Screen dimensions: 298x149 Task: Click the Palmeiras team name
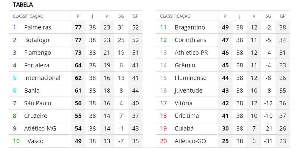38,27
